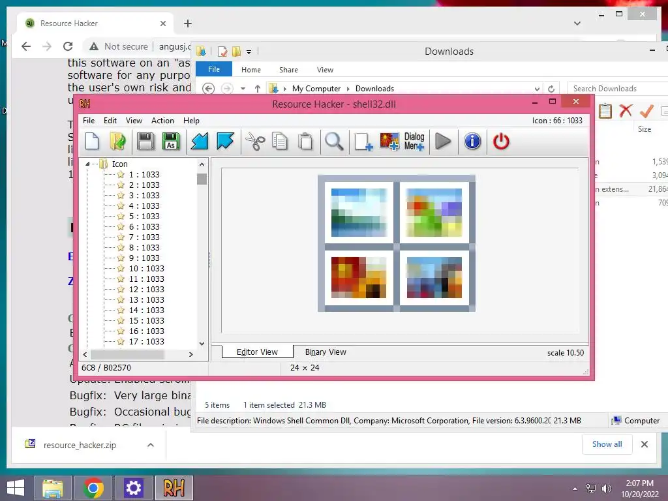Open the View menu in Resource Hacker

tap(134, 121)
